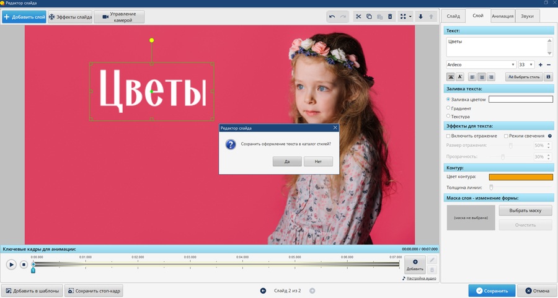Copy the selected layer using the copy icon
The width and height of the screenshot is (558, 298).
pyautogui.click(x=369, y=17)
